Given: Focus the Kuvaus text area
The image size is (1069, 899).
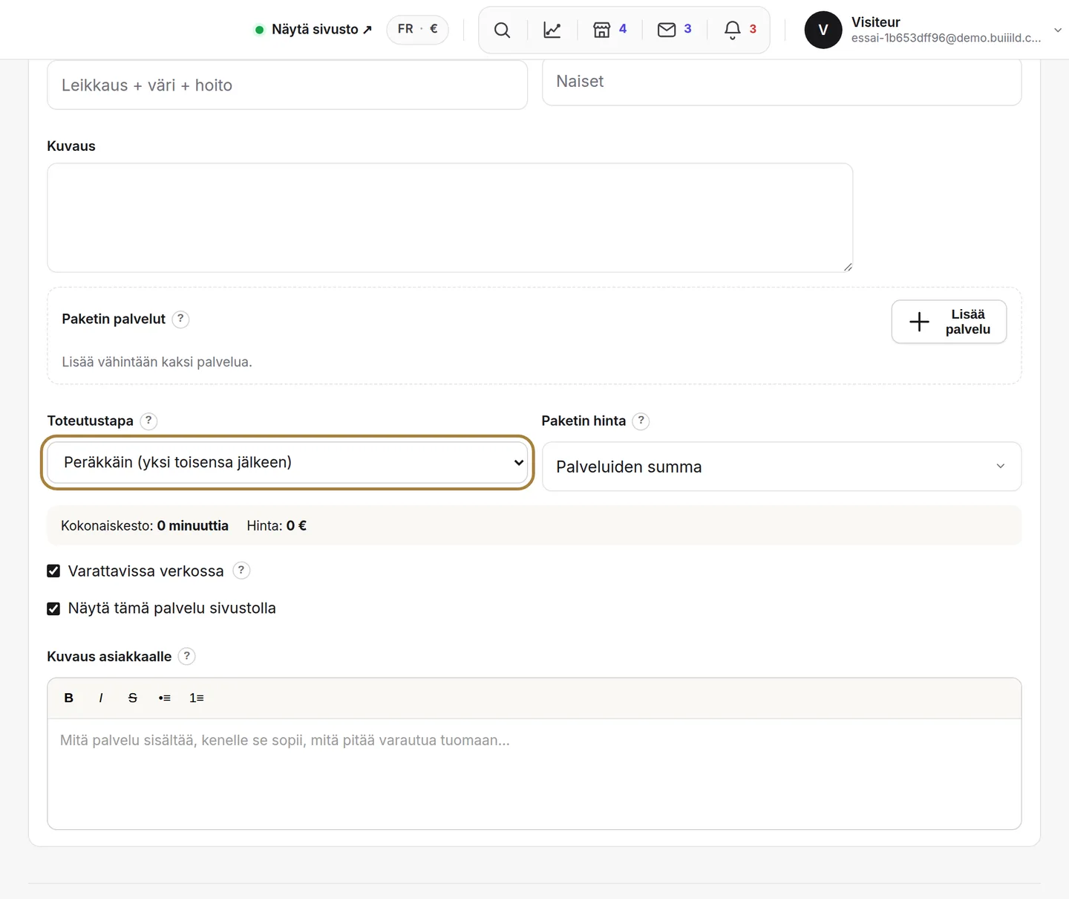Looking at the screenshot, I should (450, 218).
